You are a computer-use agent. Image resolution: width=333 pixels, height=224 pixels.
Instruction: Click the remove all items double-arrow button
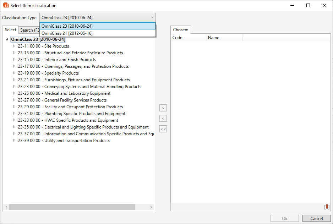click(163, 129)
